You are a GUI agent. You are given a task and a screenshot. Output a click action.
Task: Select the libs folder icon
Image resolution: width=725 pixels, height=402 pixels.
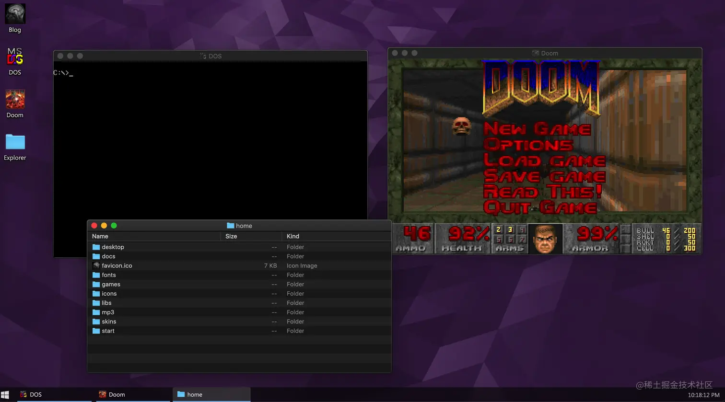[96, 303]
